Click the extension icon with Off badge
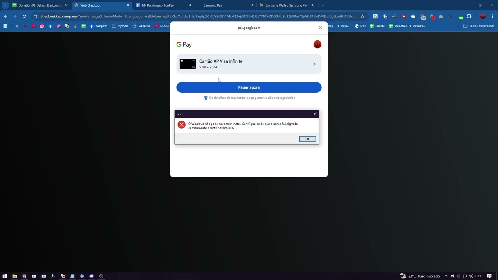This screenshot has width=498, height=280. pos(423,17)
